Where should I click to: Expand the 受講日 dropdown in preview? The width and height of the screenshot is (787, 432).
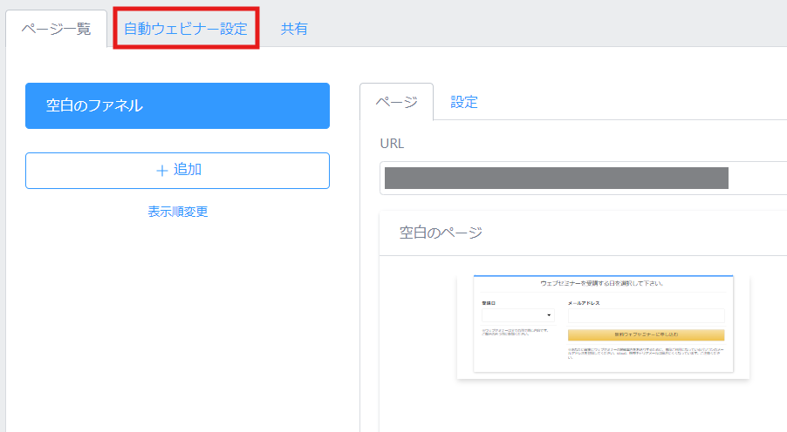(518, 315)
